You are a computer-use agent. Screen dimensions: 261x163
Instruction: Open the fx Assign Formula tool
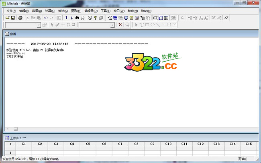[x=182, y=18]
